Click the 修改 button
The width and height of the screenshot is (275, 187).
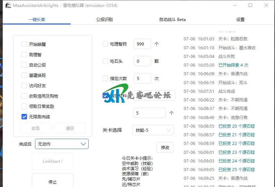click(165, 147)
